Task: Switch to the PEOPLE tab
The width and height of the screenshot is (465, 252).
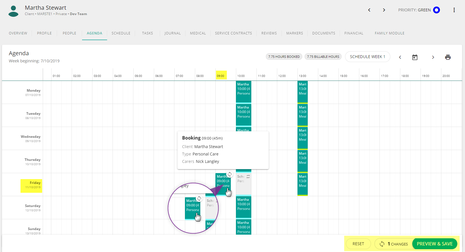Action: coord(70,33)
